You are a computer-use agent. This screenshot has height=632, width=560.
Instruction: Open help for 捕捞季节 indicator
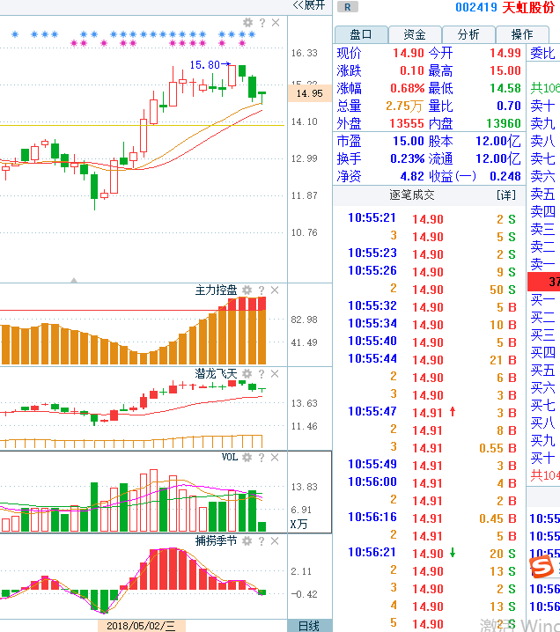point(262,541)
